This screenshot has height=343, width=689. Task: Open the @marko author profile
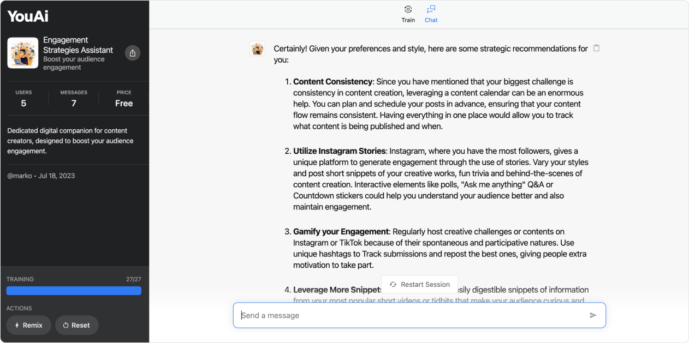click(20, 176)
